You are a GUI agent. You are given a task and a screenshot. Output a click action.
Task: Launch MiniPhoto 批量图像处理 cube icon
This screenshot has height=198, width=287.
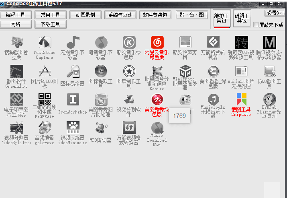click(x=185, y=71)
